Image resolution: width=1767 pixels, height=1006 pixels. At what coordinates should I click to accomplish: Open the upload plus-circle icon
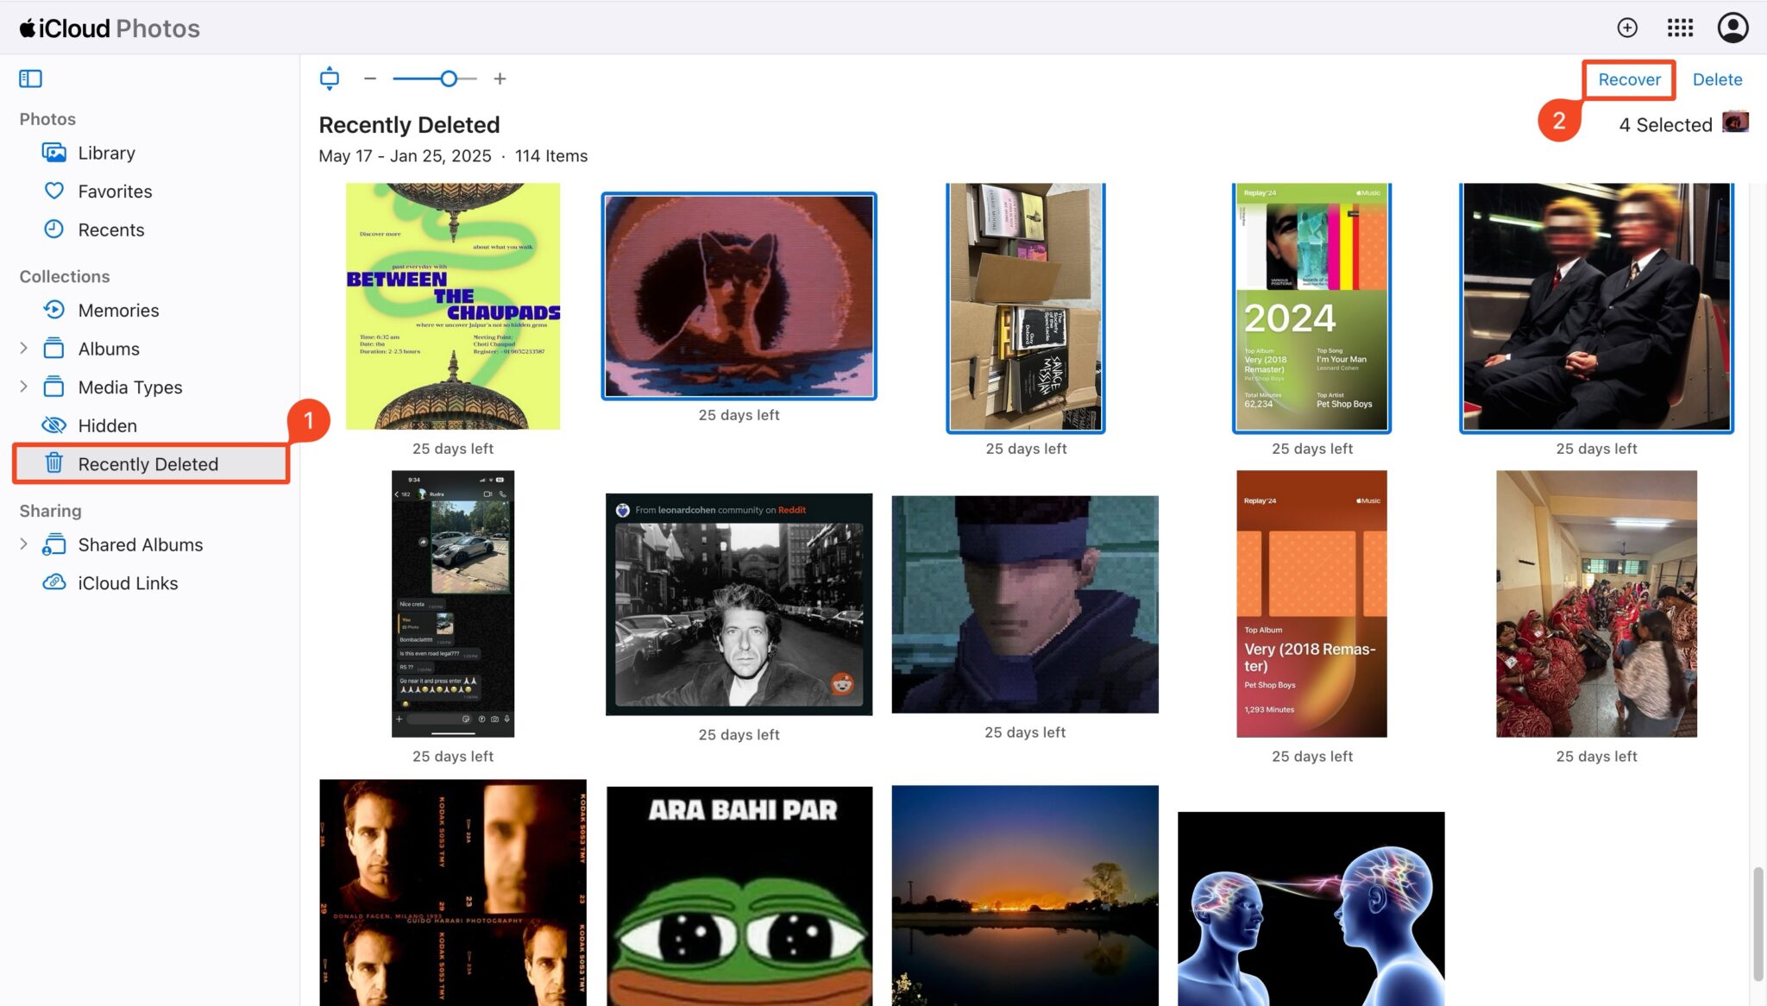[1626, 28]
